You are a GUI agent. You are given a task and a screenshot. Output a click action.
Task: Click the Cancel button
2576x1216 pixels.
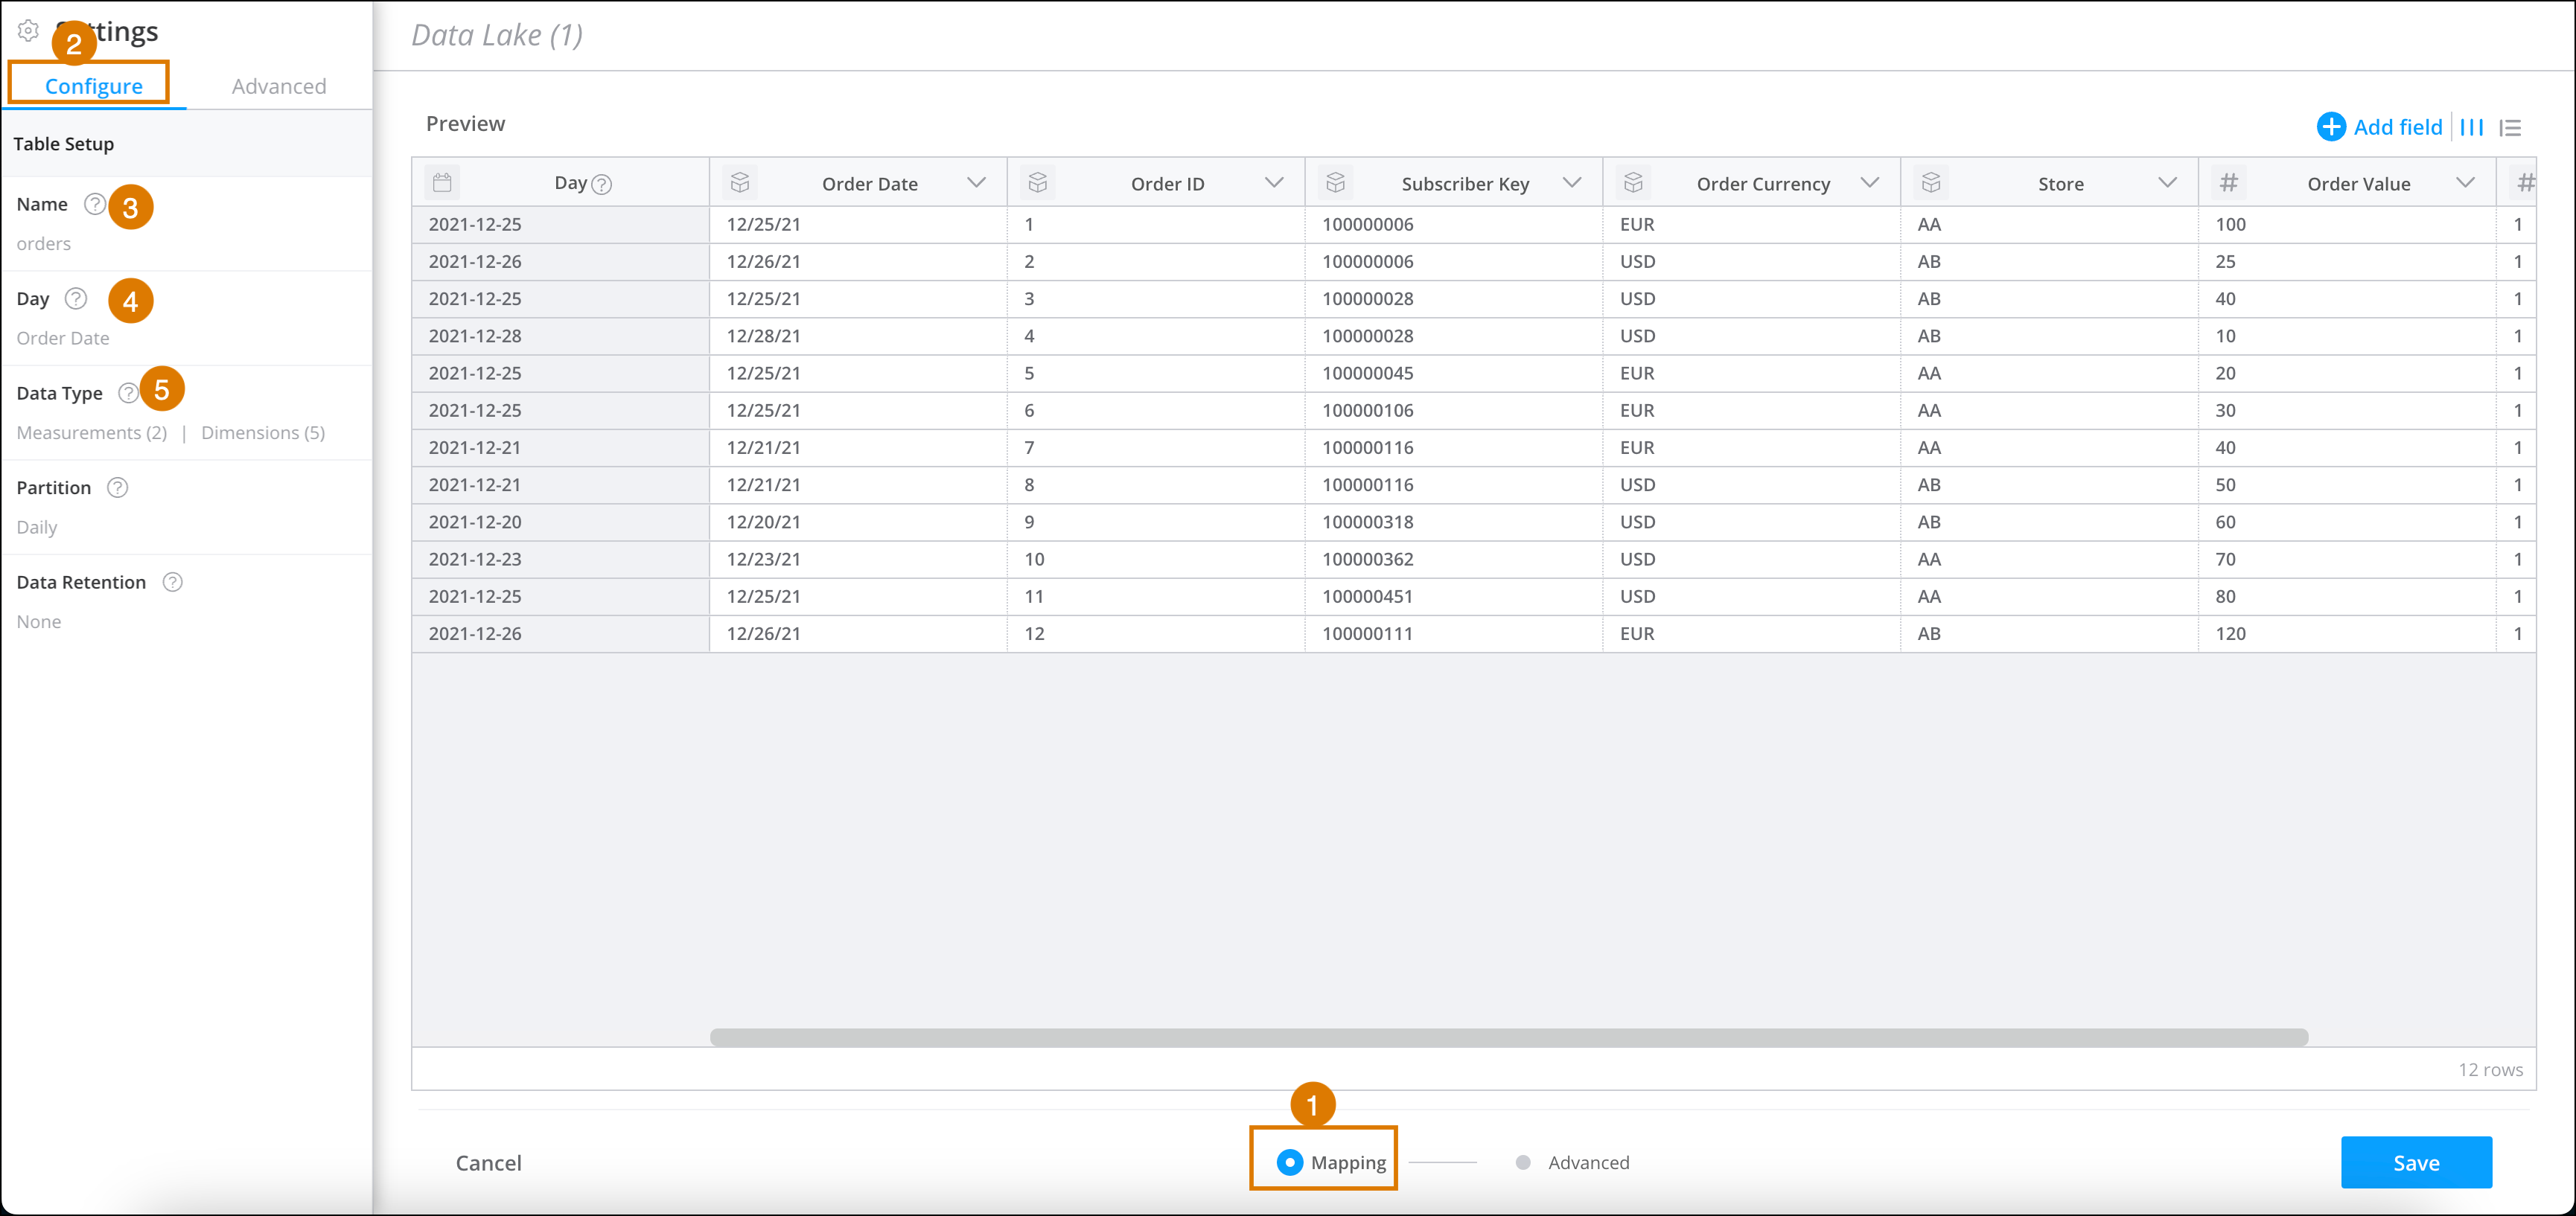click(x=489, y=1163)
